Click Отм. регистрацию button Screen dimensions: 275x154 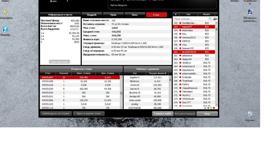pos(185,114)
